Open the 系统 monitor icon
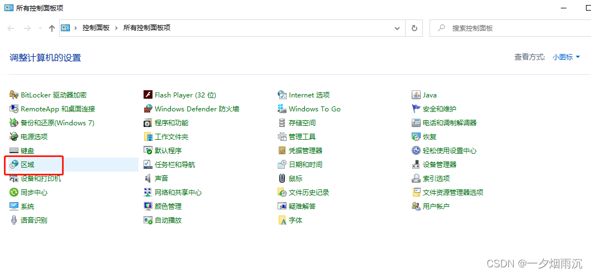This screenshot has height=274, width=591. (14, 207)
